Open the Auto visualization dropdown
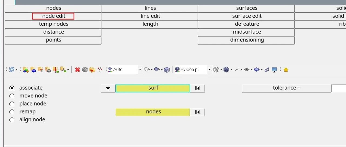346x147 pixels. coord(140,70)
